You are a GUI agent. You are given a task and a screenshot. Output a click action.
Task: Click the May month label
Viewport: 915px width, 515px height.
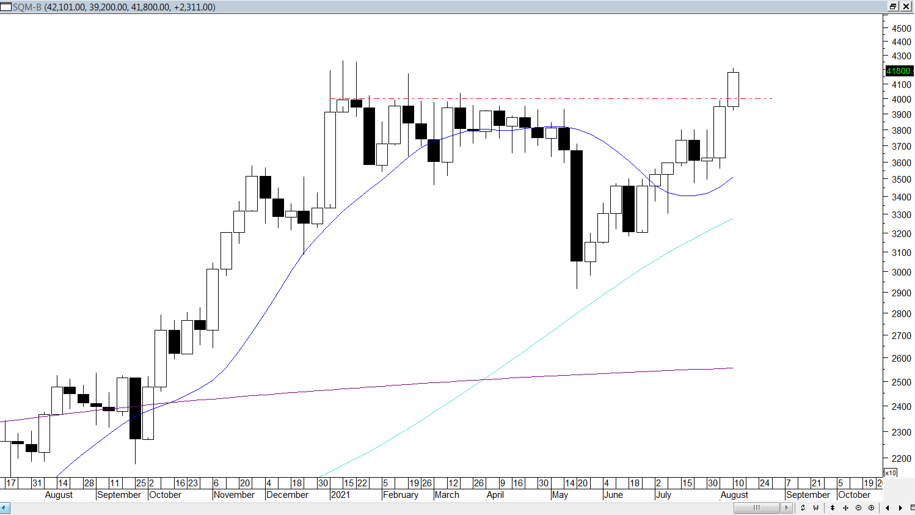pyautogui.click(x=560, y=495)
